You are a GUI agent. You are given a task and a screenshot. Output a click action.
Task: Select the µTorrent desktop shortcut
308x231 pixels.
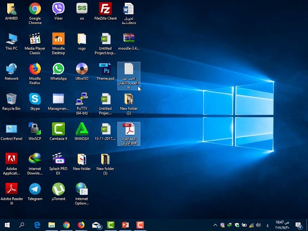pyautogui.click(x=58, y=192)
